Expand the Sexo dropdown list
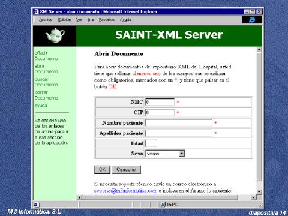The image size is (288, 216). coord(182,154)
